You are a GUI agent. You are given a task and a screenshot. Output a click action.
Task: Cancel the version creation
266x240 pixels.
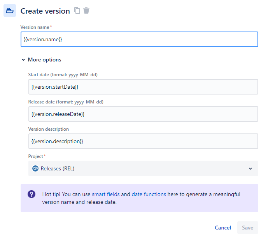point(223,228)
